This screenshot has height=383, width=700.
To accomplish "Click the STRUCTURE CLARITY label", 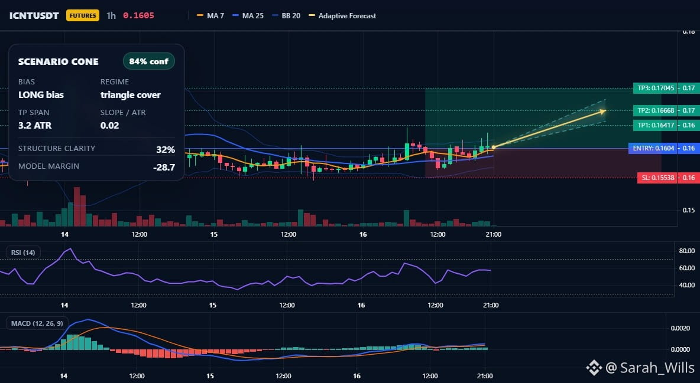I will click(57, 149).
